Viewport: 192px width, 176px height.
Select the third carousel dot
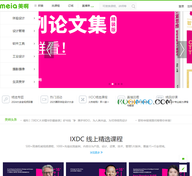tap(116, 84)
